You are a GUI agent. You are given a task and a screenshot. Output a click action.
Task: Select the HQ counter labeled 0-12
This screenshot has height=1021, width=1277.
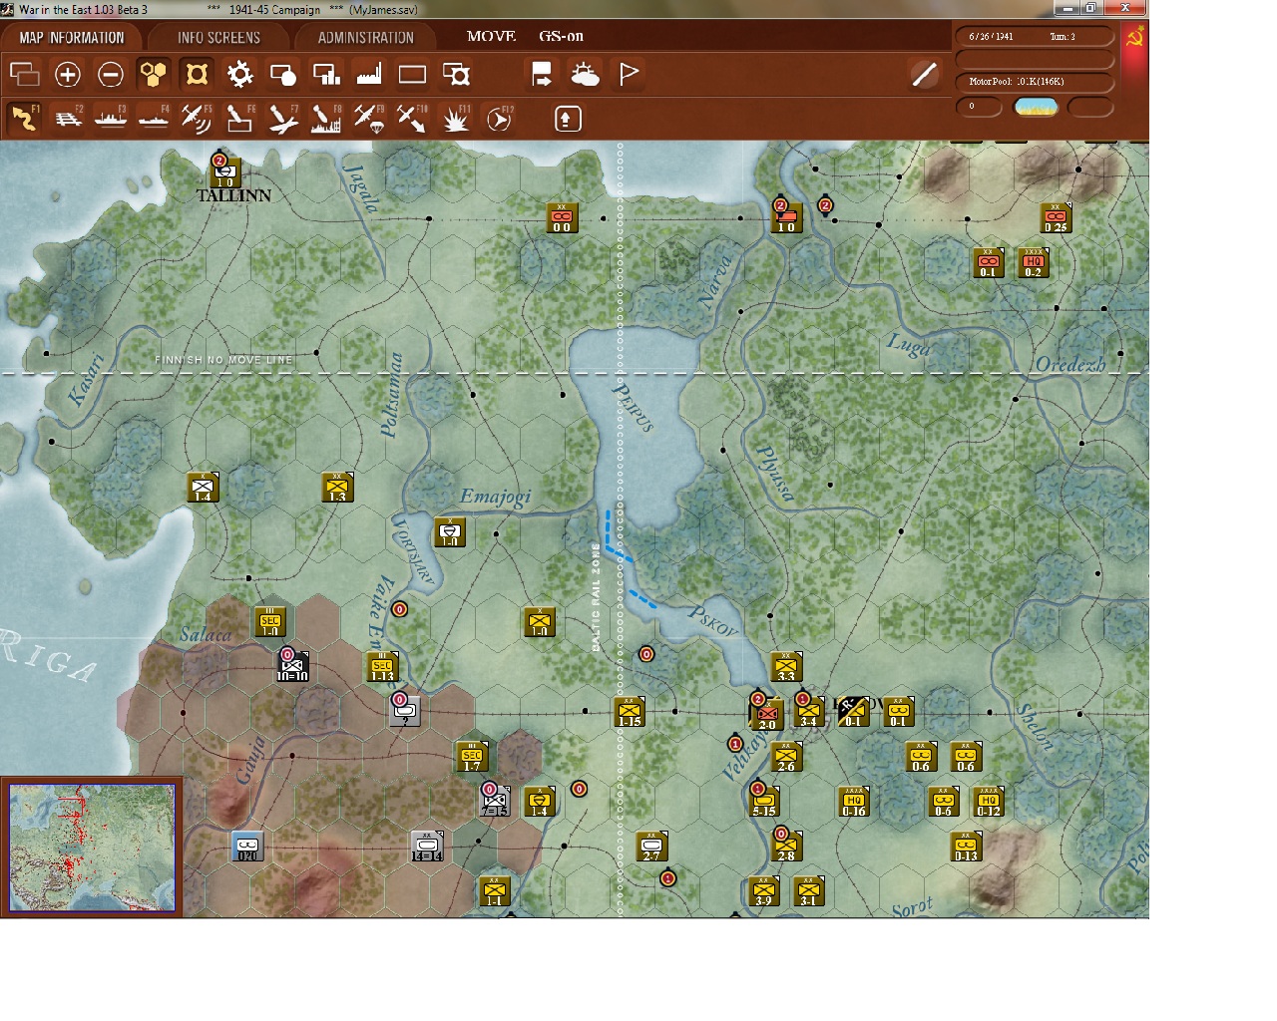point(988,802)
